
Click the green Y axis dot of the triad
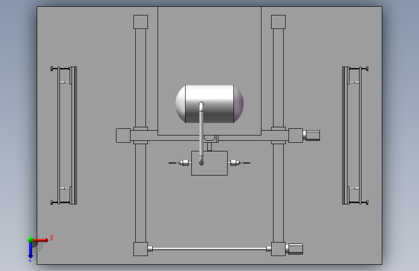pos(30,240)
